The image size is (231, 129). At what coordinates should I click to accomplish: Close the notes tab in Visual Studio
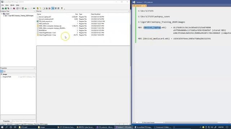click(x=145, y=6)
